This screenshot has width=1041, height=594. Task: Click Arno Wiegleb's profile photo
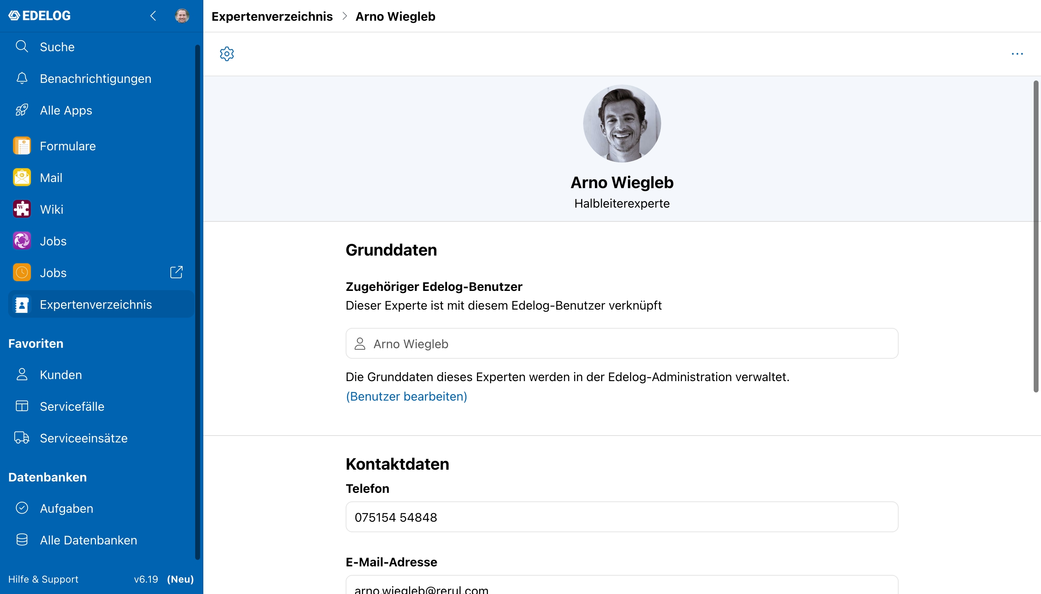[x=622, y=124]
